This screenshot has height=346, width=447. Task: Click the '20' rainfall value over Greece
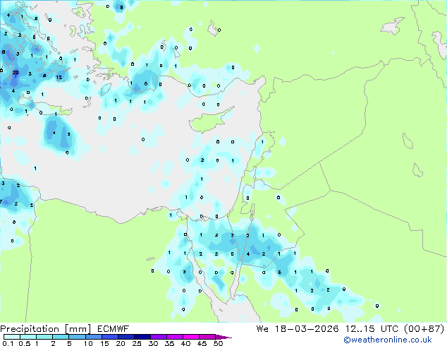(16, 73)
